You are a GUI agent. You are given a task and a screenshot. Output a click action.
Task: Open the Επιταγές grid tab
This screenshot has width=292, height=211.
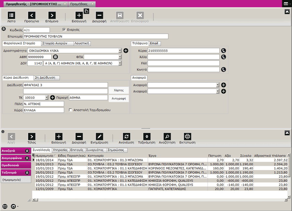click(x=77, y=150)
